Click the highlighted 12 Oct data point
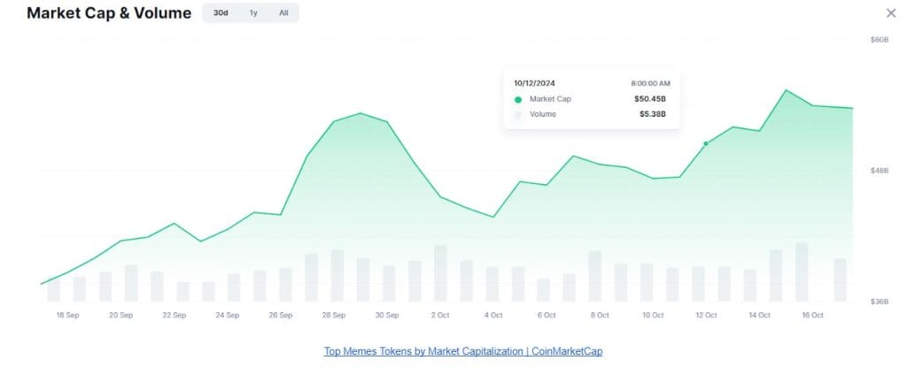Viewport: 907px width, 368px height. pos(706,143)
